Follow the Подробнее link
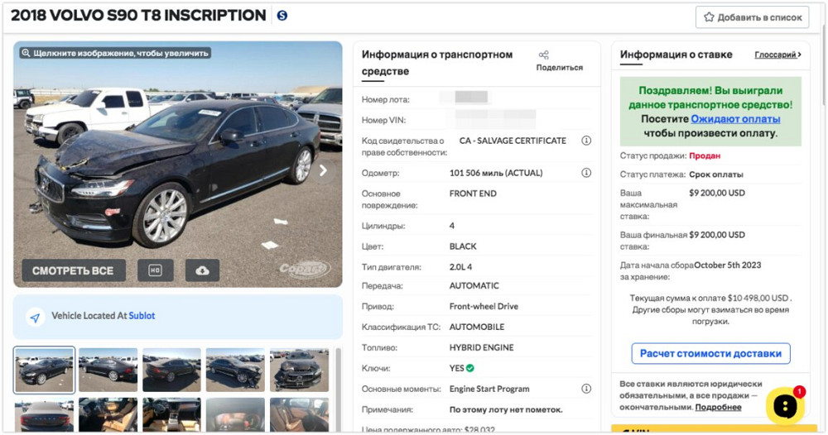 718,408
